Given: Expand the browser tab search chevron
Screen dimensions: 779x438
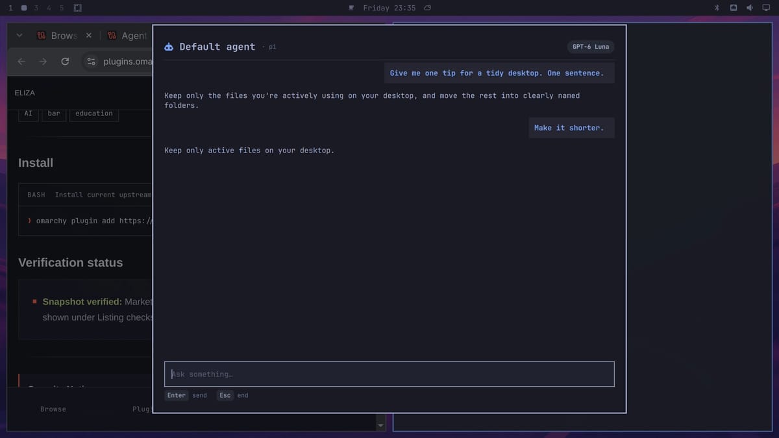Looking at the screenshot, I should coord(19,36).
